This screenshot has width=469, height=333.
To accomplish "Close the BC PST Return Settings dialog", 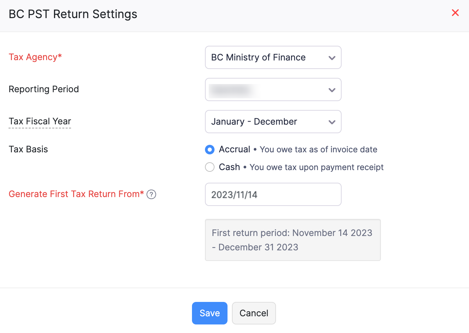I will point(455,13).
